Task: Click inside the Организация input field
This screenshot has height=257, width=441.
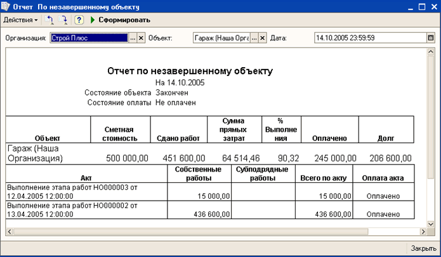Action: click(89, 38)
